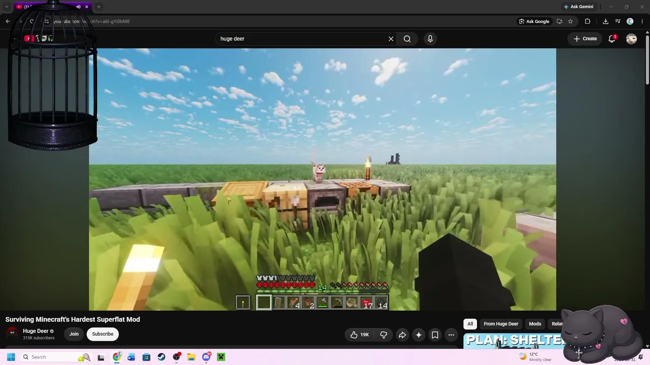
Task: Open the YouTube account avatar menu
Action: 631,39
